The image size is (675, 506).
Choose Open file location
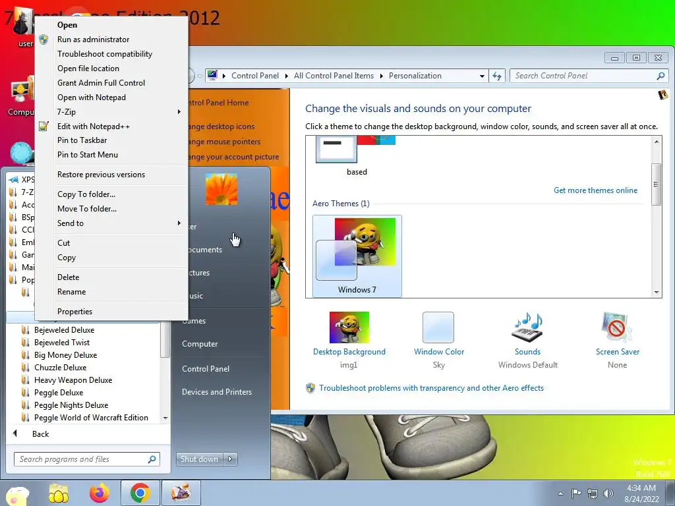(x=88, y=69)
